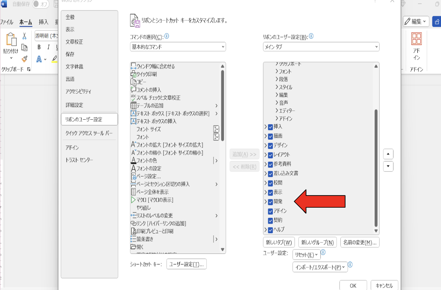
Task: Toggle the 開発 tab checkbox
Action: (270, 202)
